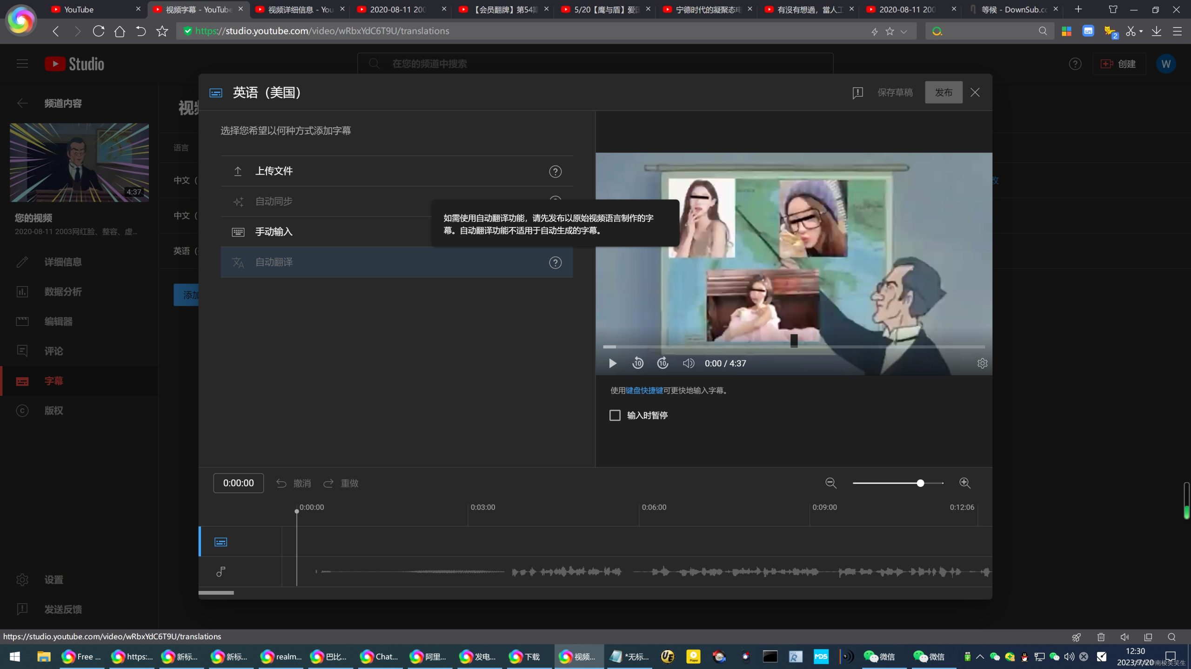The image size is (1191, 669).
Task: Go to browser home page
Action: 120,31
